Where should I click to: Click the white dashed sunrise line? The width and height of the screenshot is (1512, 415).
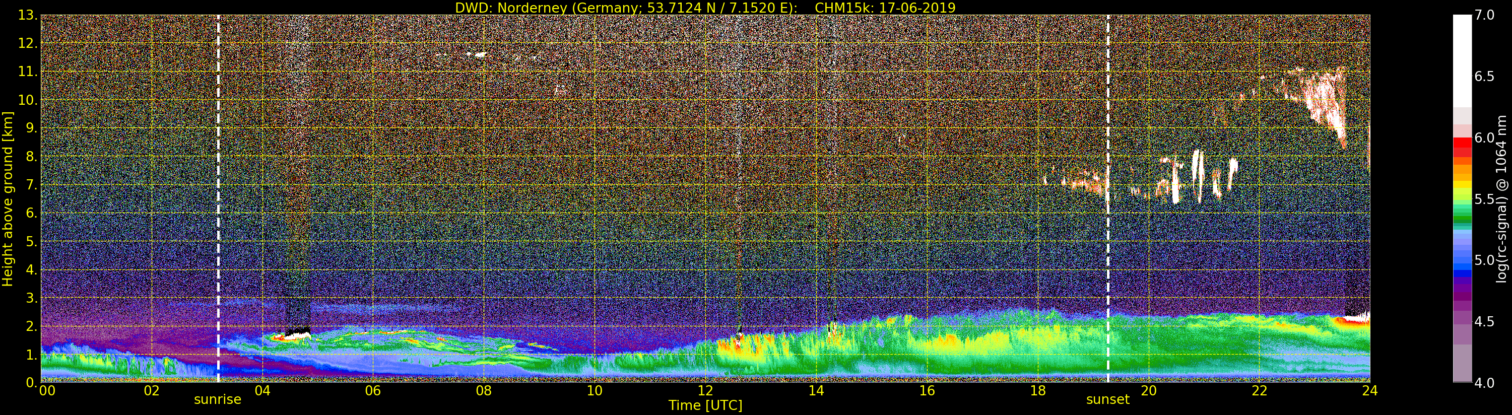(x=218, y=198)
